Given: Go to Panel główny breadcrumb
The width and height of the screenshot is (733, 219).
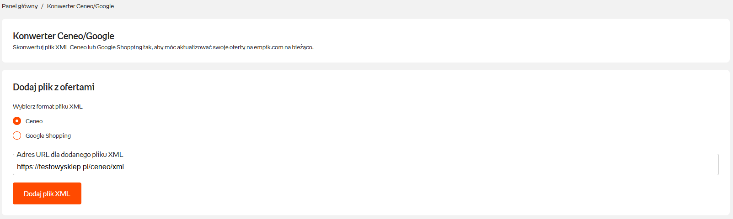Looking at the screenshot, I should tap(20, 6).
